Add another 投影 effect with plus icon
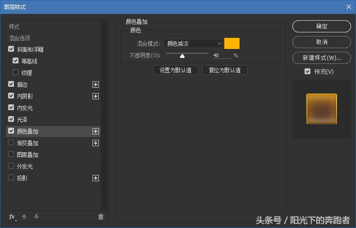The image size is (356, 228). (x=96, y=178)
